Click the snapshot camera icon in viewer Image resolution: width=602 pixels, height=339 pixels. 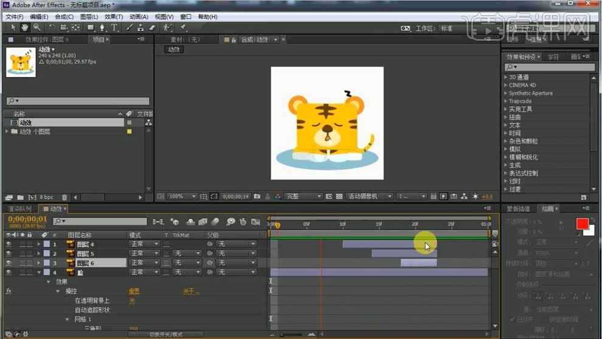(257, 197)
